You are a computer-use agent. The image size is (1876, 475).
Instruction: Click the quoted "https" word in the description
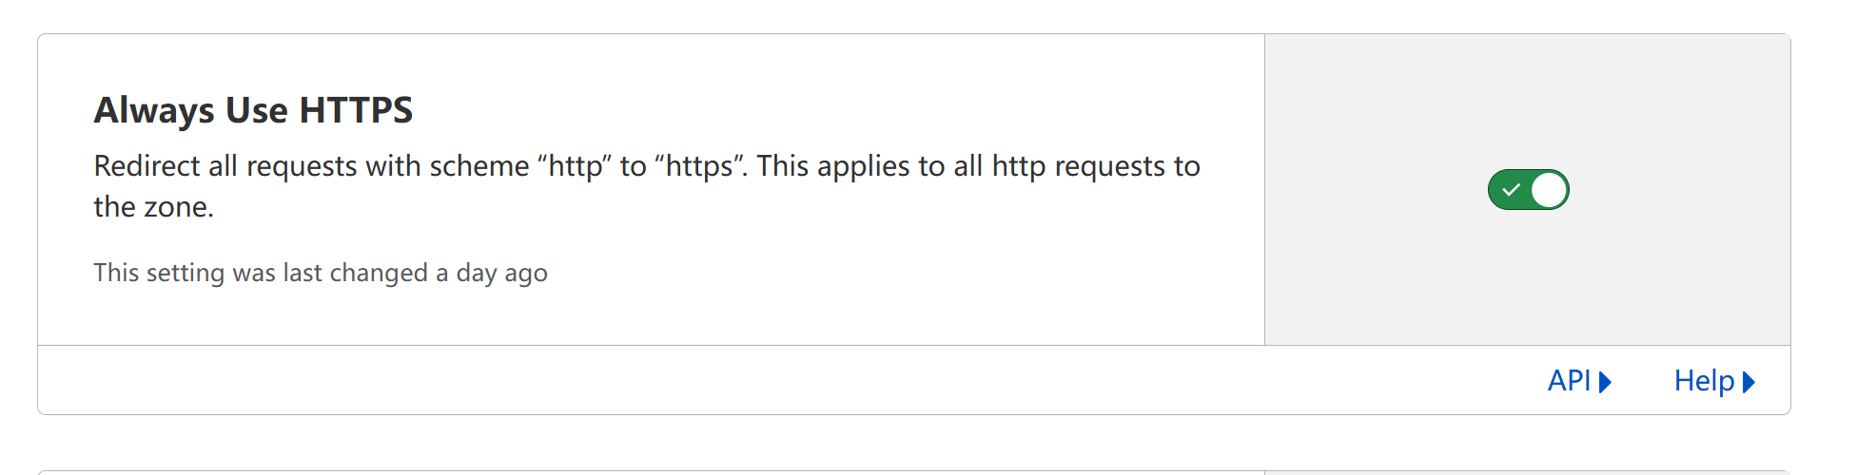(x=701, y=166)
